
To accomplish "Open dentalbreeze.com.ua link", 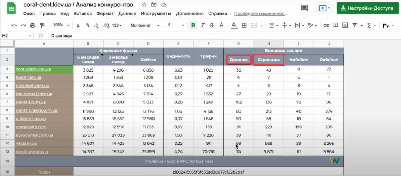I will tap(36, 110).
